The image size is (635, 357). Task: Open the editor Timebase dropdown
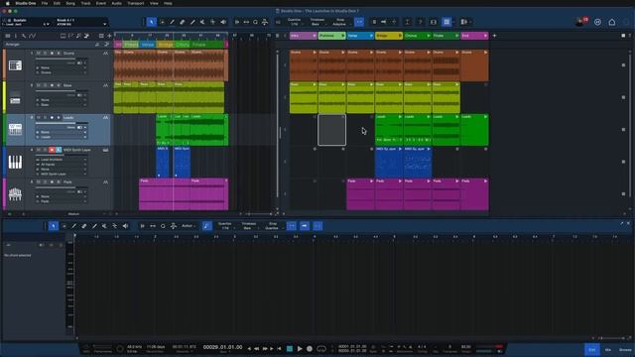point(249,226)
